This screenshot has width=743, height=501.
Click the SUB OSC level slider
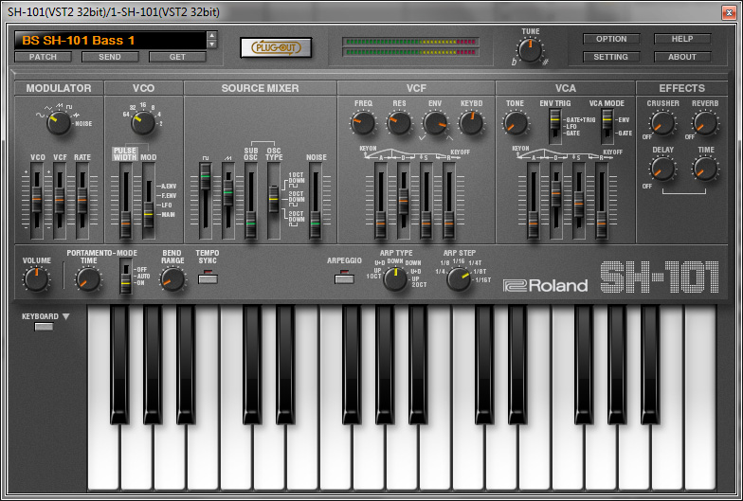tap(250, 201)
